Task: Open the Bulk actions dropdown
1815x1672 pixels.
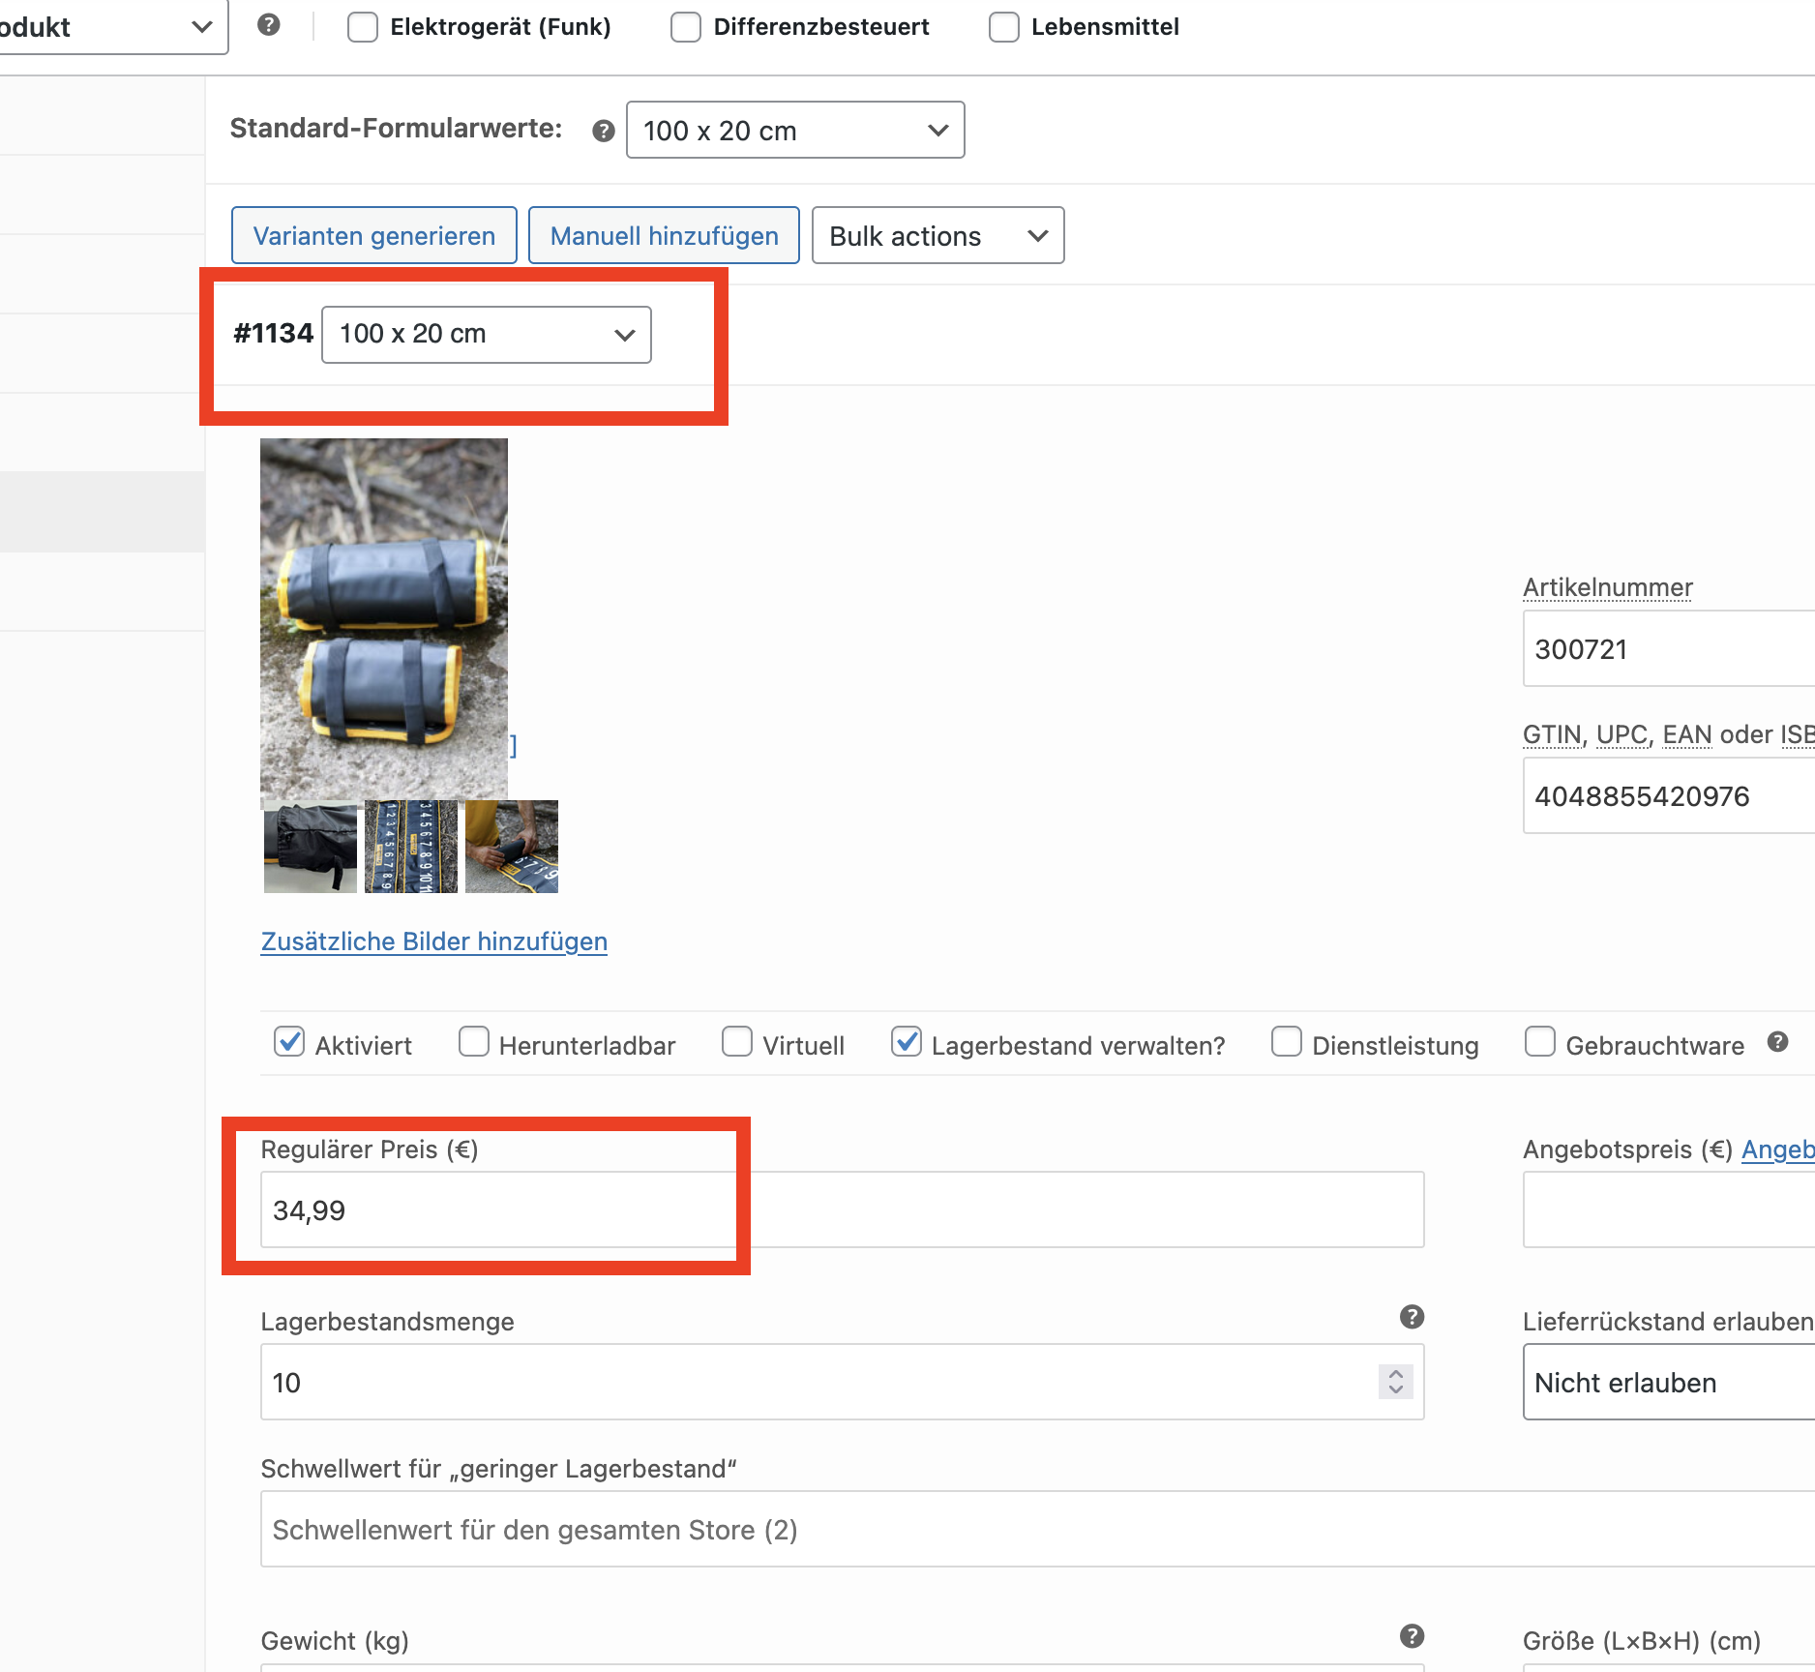Action: click(x=937, y=236)
